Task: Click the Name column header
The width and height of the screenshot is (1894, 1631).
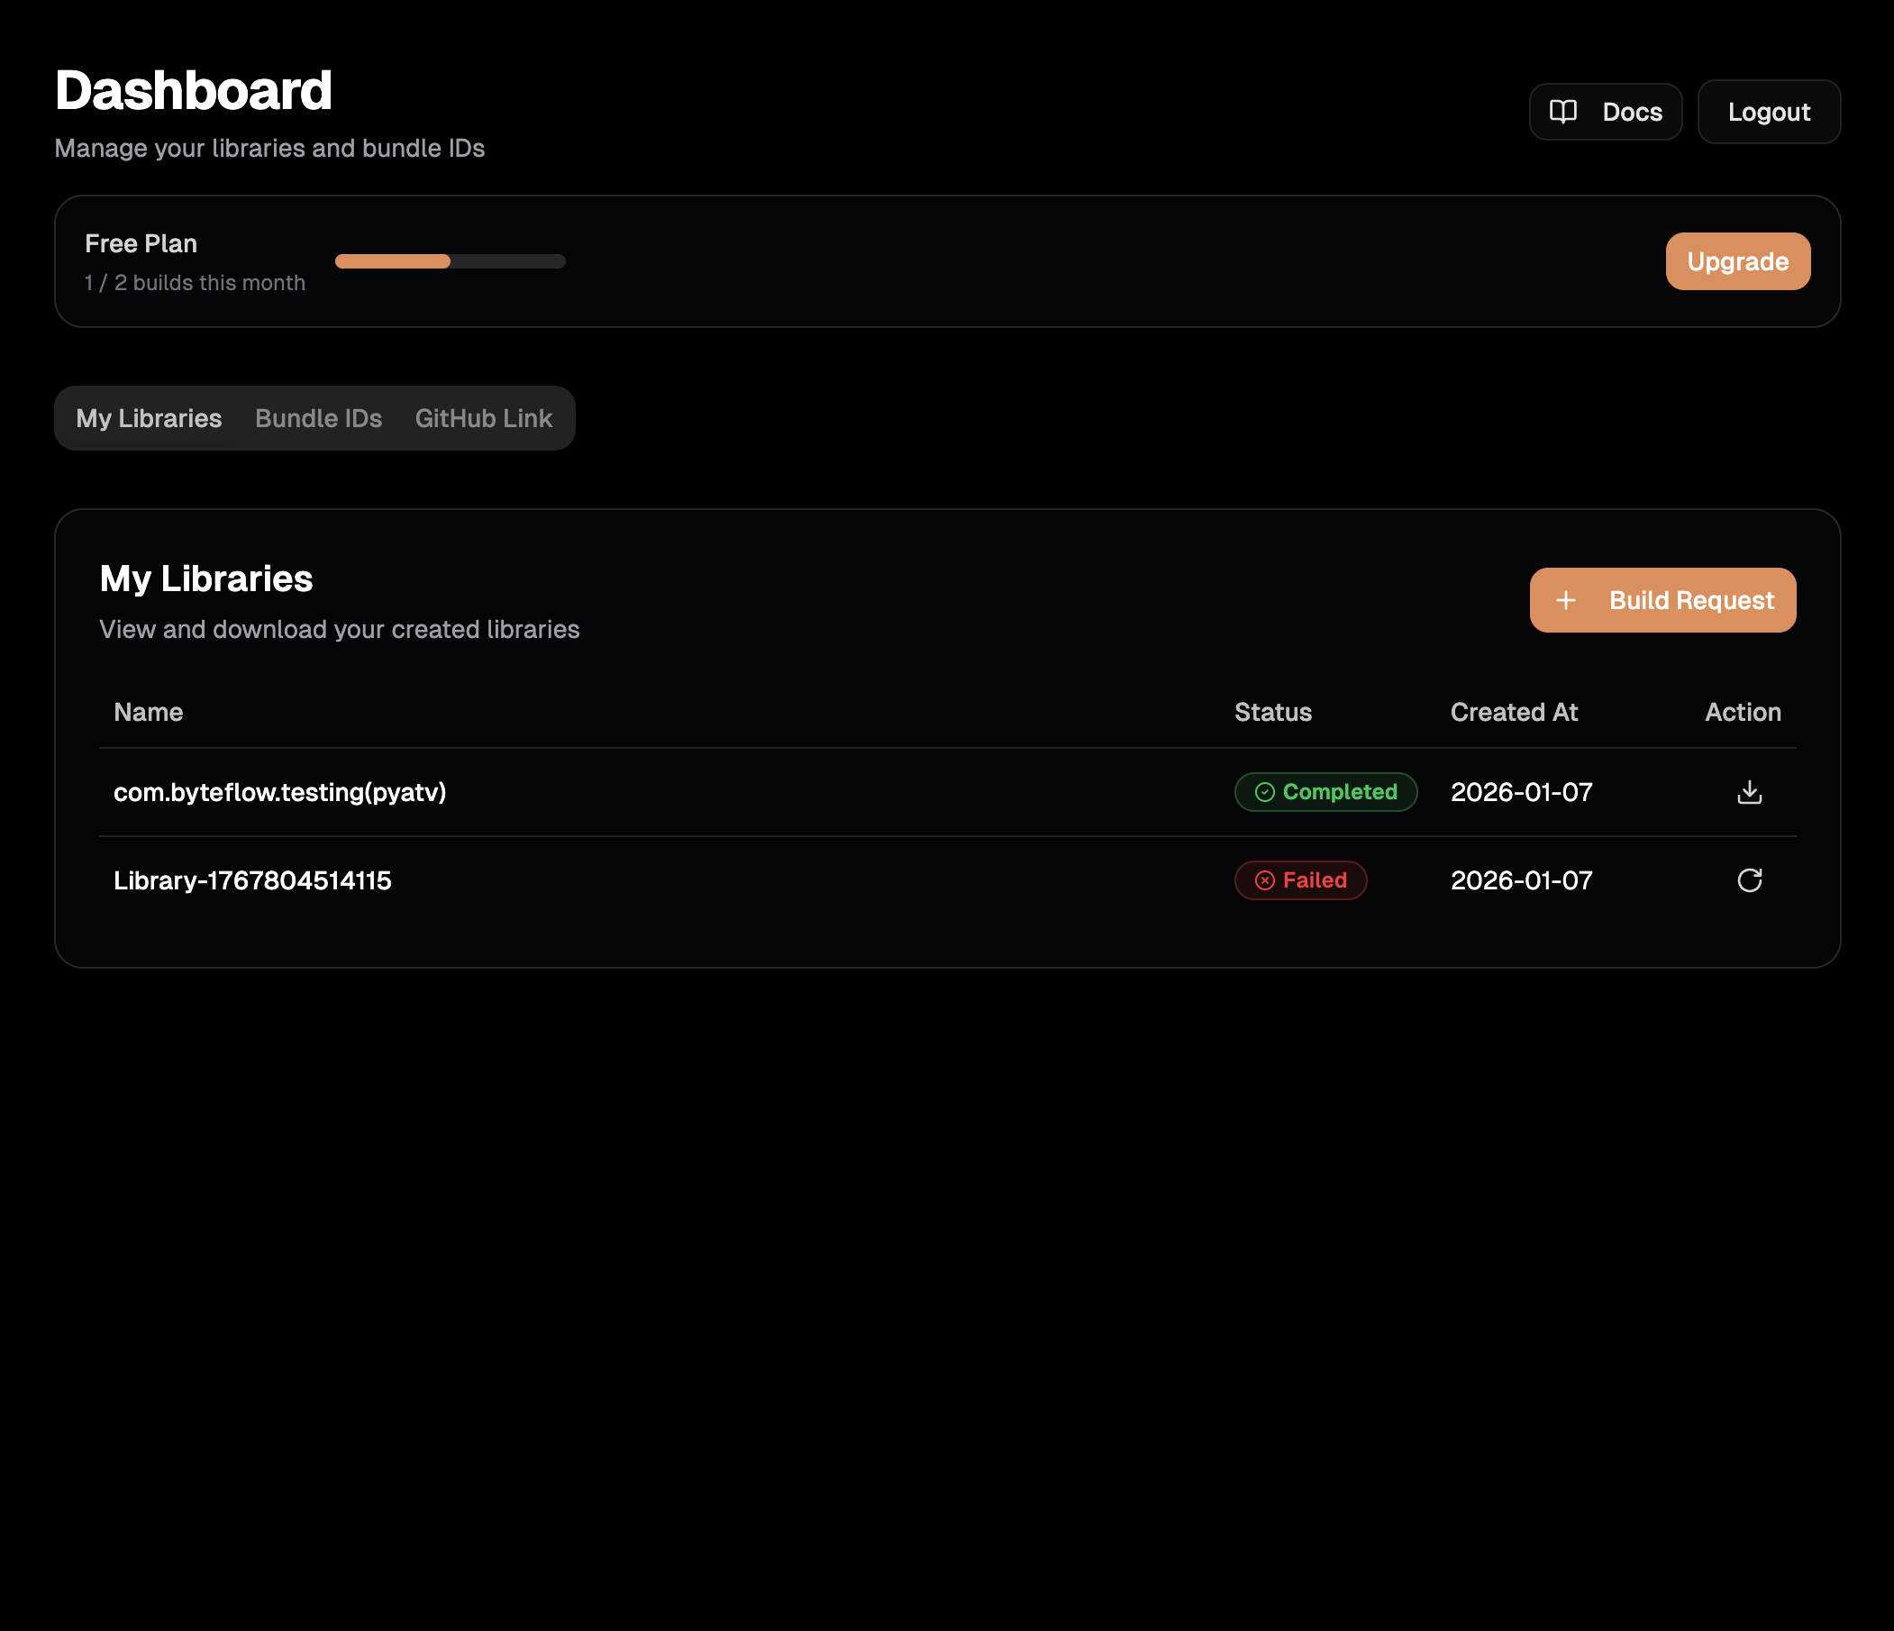Action: tap(147, 712)
